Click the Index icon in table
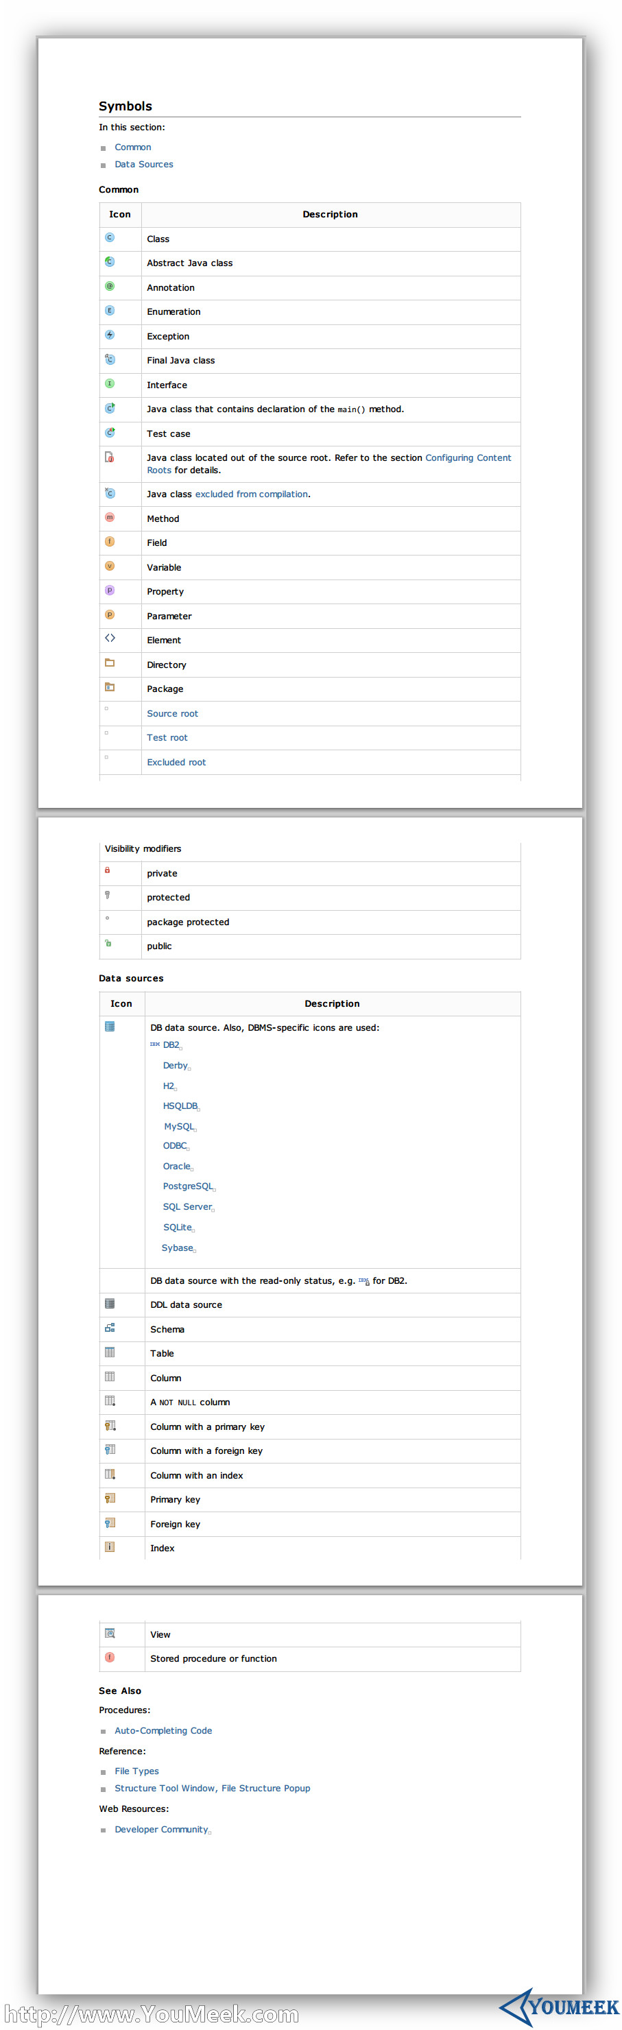 click(110, 1547)
